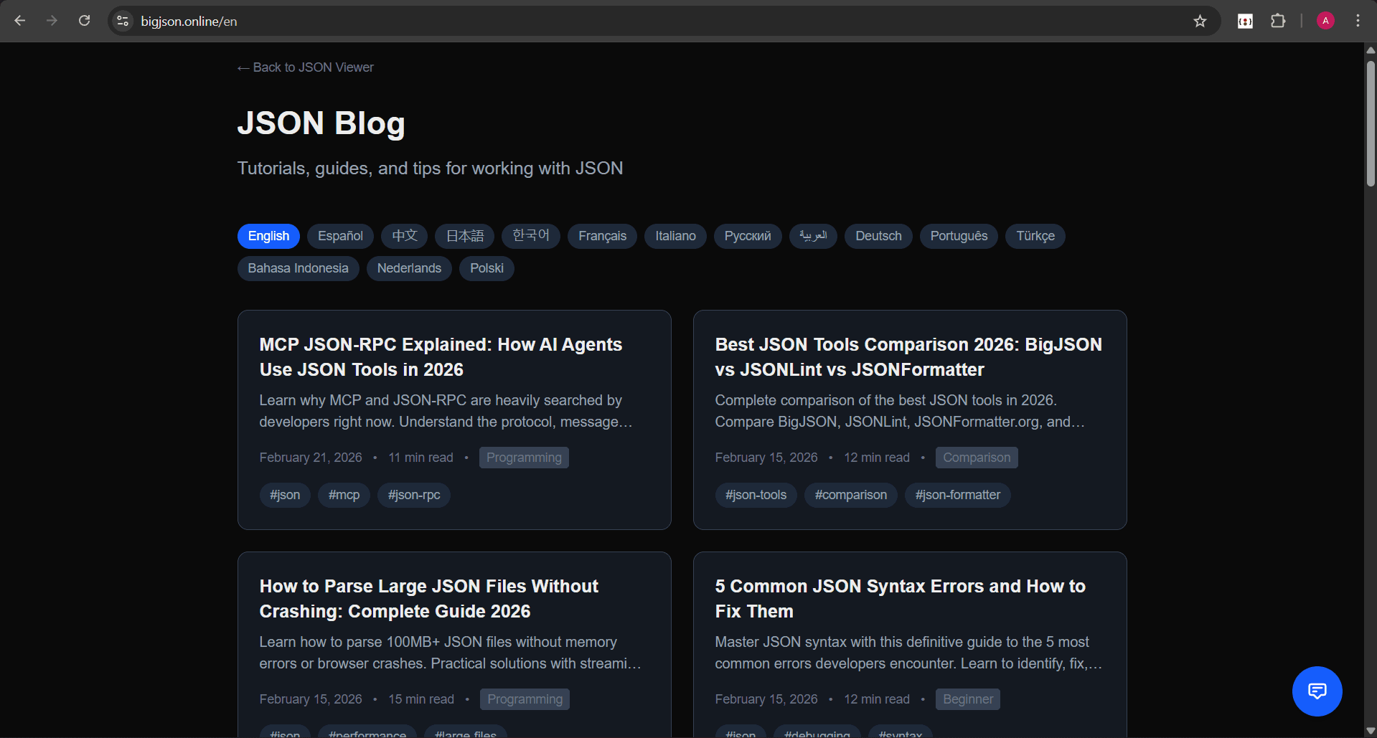This screenshot has height=738, width=1377.
Task: Switch blog language to Arabic
Action: tap(813, 236)
